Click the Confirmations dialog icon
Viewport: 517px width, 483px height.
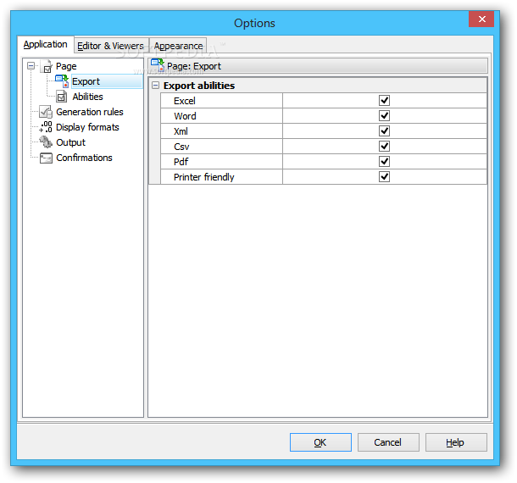pyautogui.click(x=46, y=158)
